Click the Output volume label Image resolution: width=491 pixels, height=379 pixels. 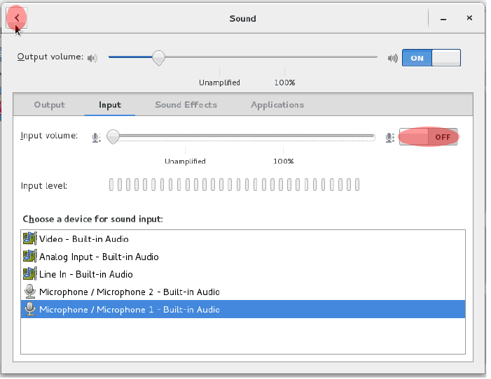point(50,57)
